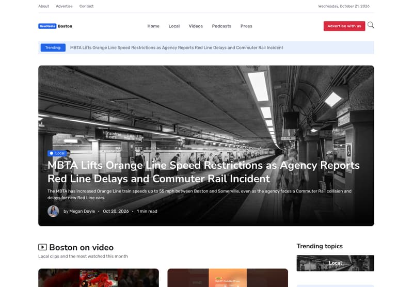Go to the Home menu item

153,26
